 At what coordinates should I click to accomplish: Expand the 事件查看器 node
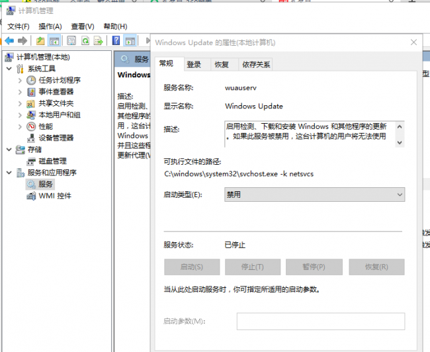(20, 92)
